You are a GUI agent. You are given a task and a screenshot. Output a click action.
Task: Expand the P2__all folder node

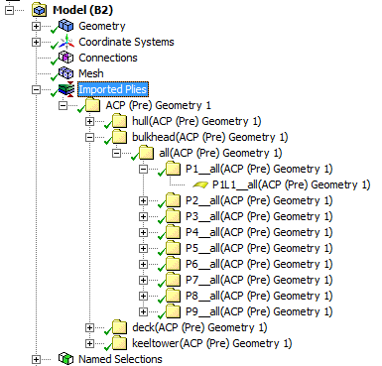(143, 200)
